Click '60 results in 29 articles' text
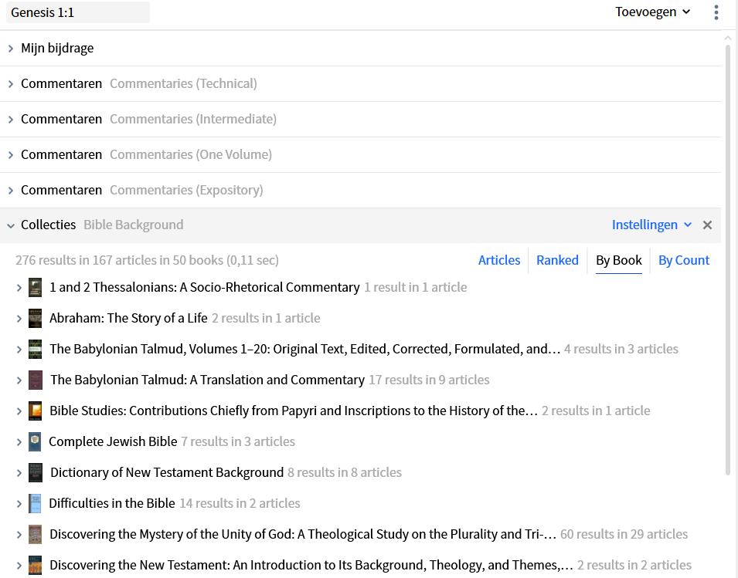738x578 pixels. (x=624, y=535)
